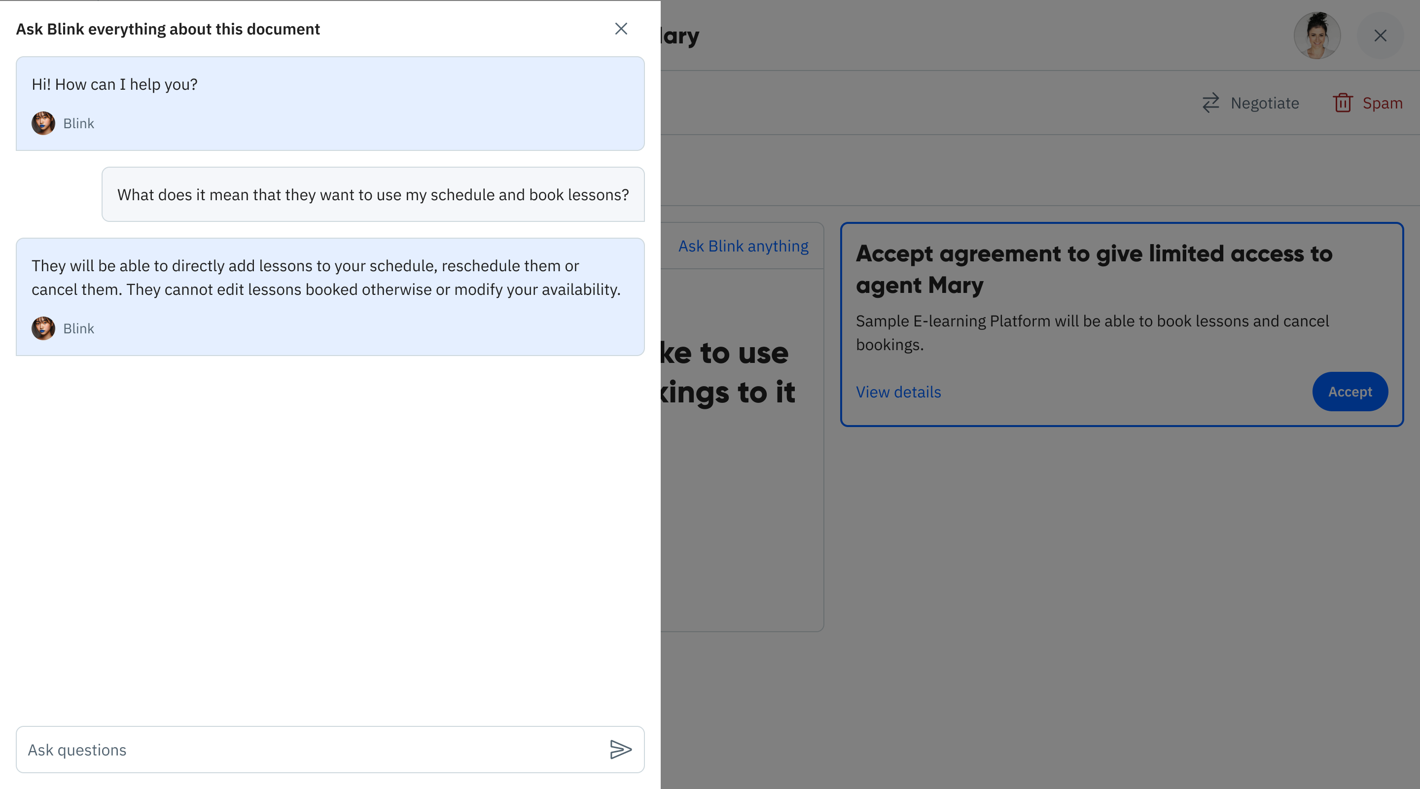Image resolution: width=1420 pixels, height=789 pixels.
Task: Focus the Ask questions input field
Action: pyautogui.click(x=330, y=749)
